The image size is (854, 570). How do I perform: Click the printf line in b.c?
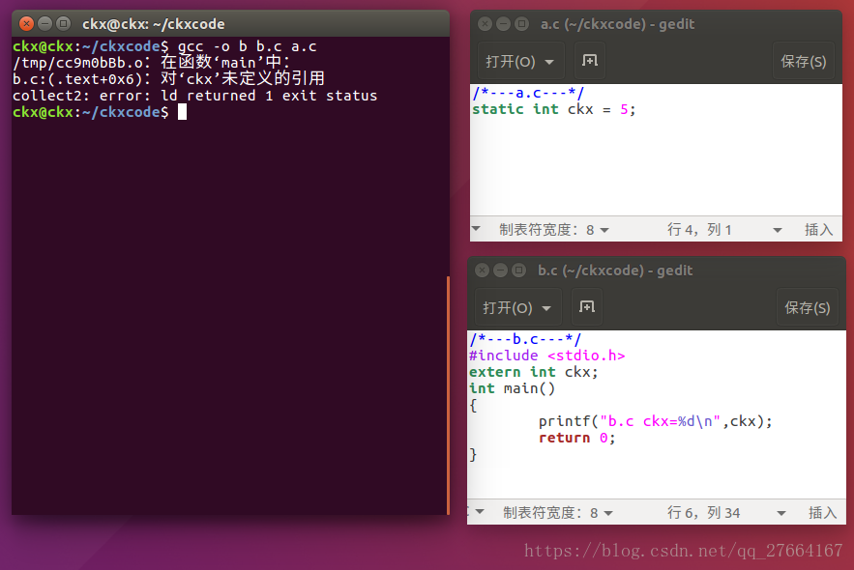click(x=655, y=421)
